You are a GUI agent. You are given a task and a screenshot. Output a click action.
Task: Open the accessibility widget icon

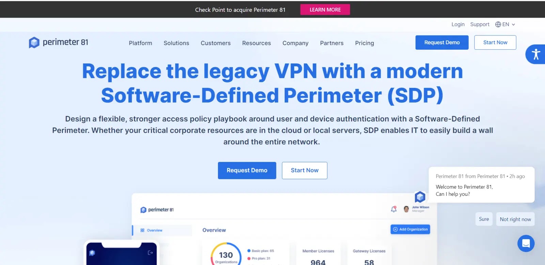point(535,54)
